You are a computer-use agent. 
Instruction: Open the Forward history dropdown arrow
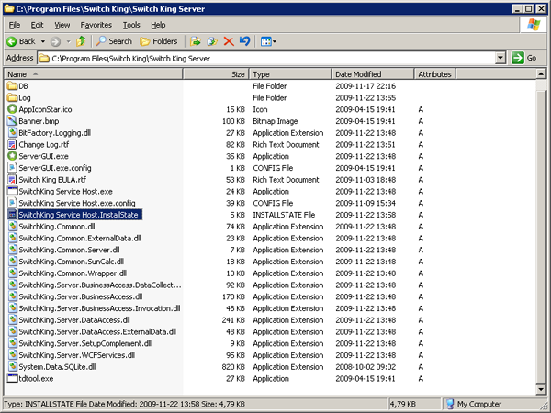[69, 41]
